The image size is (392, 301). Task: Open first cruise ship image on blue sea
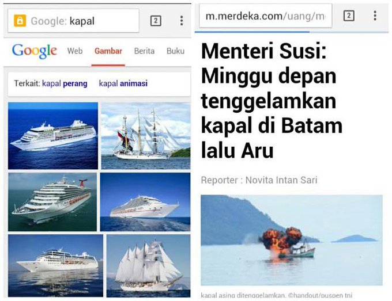click(x=53, y=136)
